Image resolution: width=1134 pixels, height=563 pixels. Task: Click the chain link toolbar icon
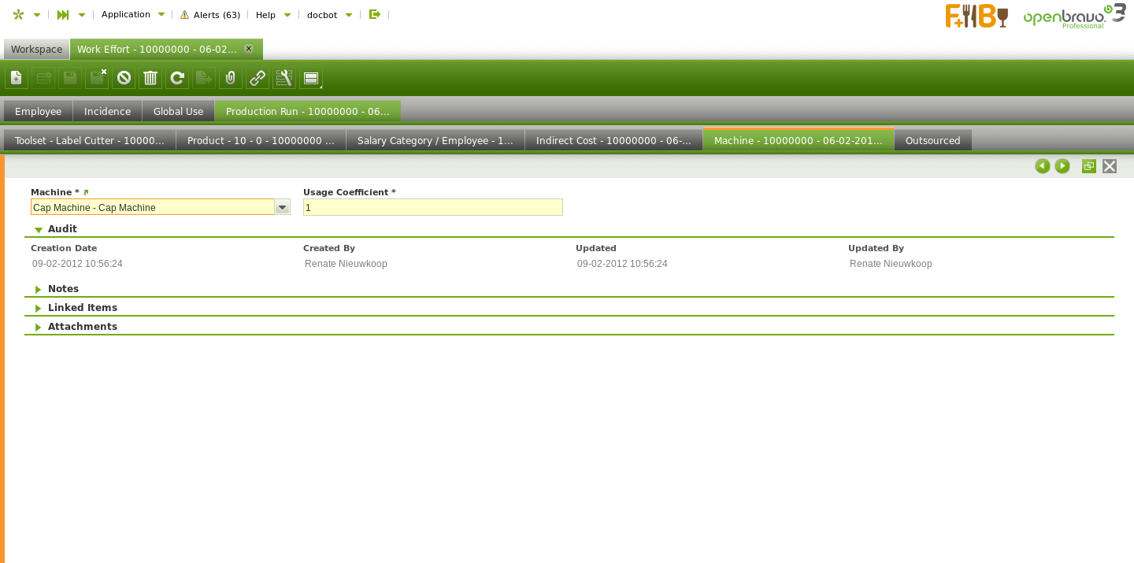[258, 78]
